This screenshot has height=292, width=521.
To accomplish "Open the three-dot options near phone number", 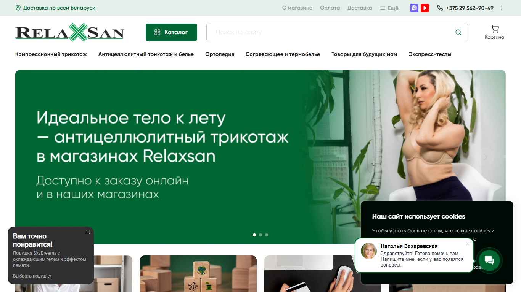I will (501, 8).
